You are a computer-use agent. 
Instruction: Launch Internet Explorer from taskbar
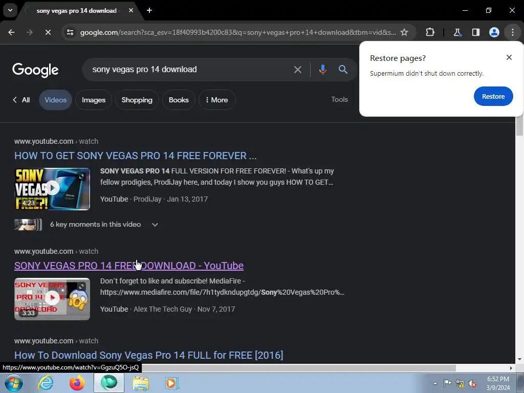pyautogui.click(x=46, y=383)
